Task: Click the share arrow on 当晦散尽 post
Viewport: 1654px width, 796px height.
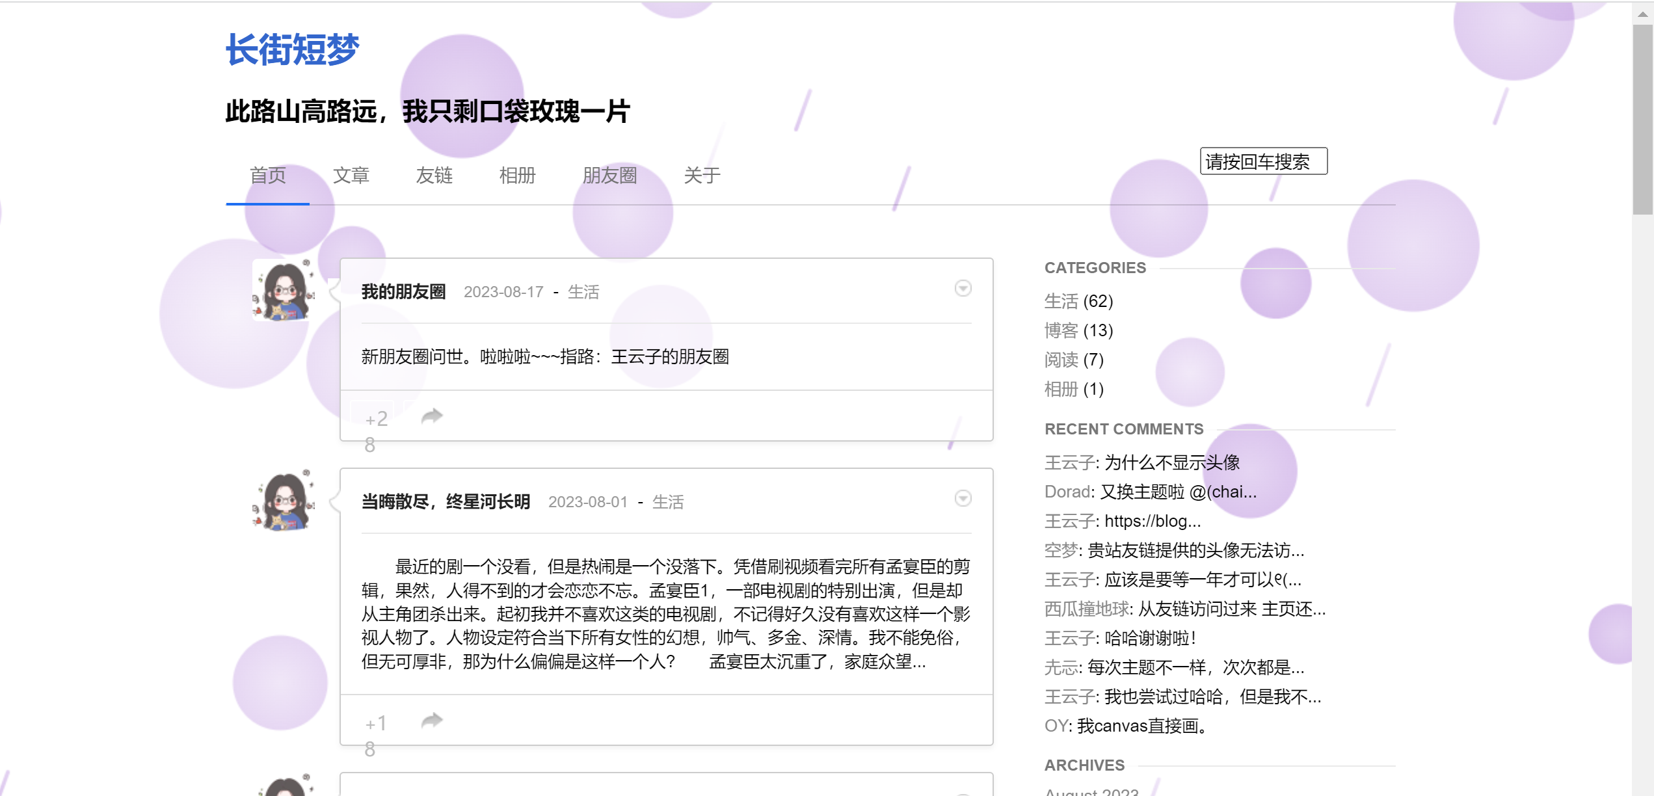Action: [432, 721]
